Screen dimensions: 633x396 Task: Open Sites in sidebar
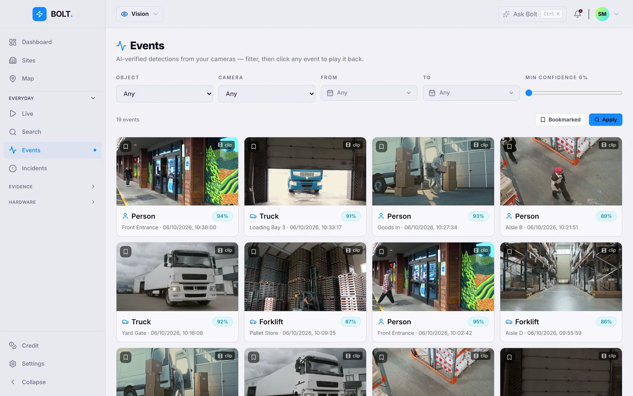tap(53, 60)
